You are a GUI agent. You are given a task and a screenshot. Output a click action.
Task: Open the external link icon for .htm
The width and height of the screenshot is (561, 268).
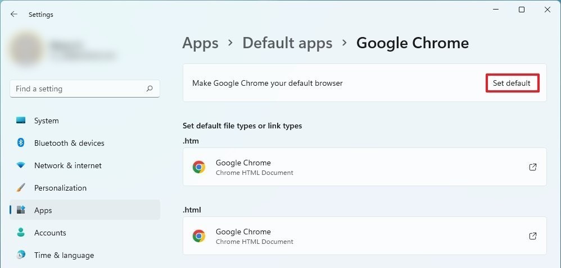tap(533, 167)
